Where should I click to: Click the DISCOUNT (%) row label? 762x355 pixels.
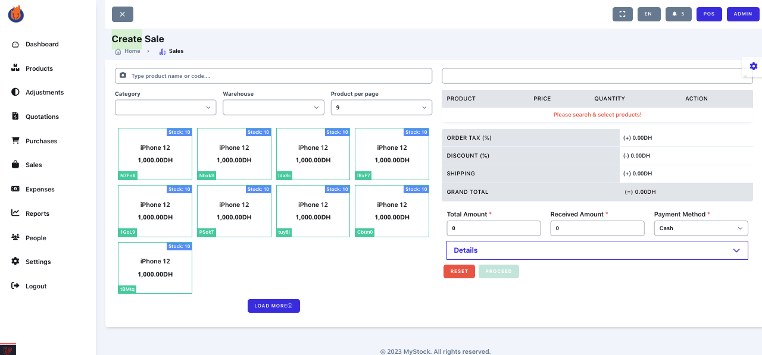[468, 156]
